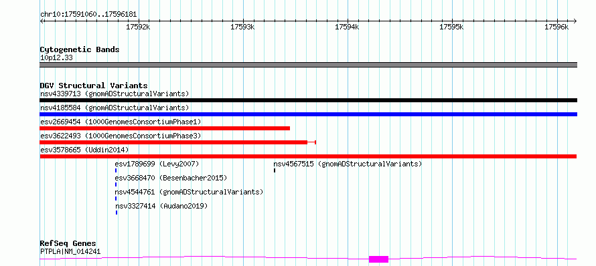Select the blue nsv4185584 variant bar

[308, 114]
